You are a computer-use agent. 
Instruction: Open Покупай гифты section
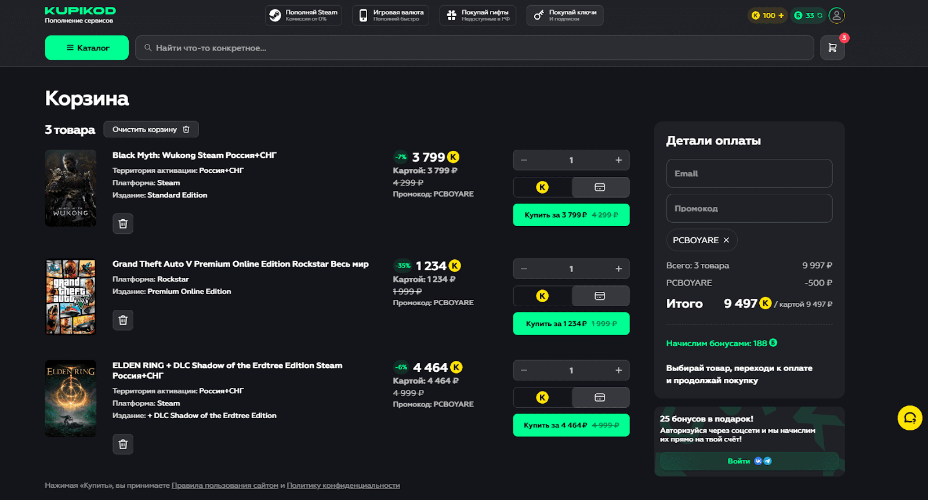477,15
